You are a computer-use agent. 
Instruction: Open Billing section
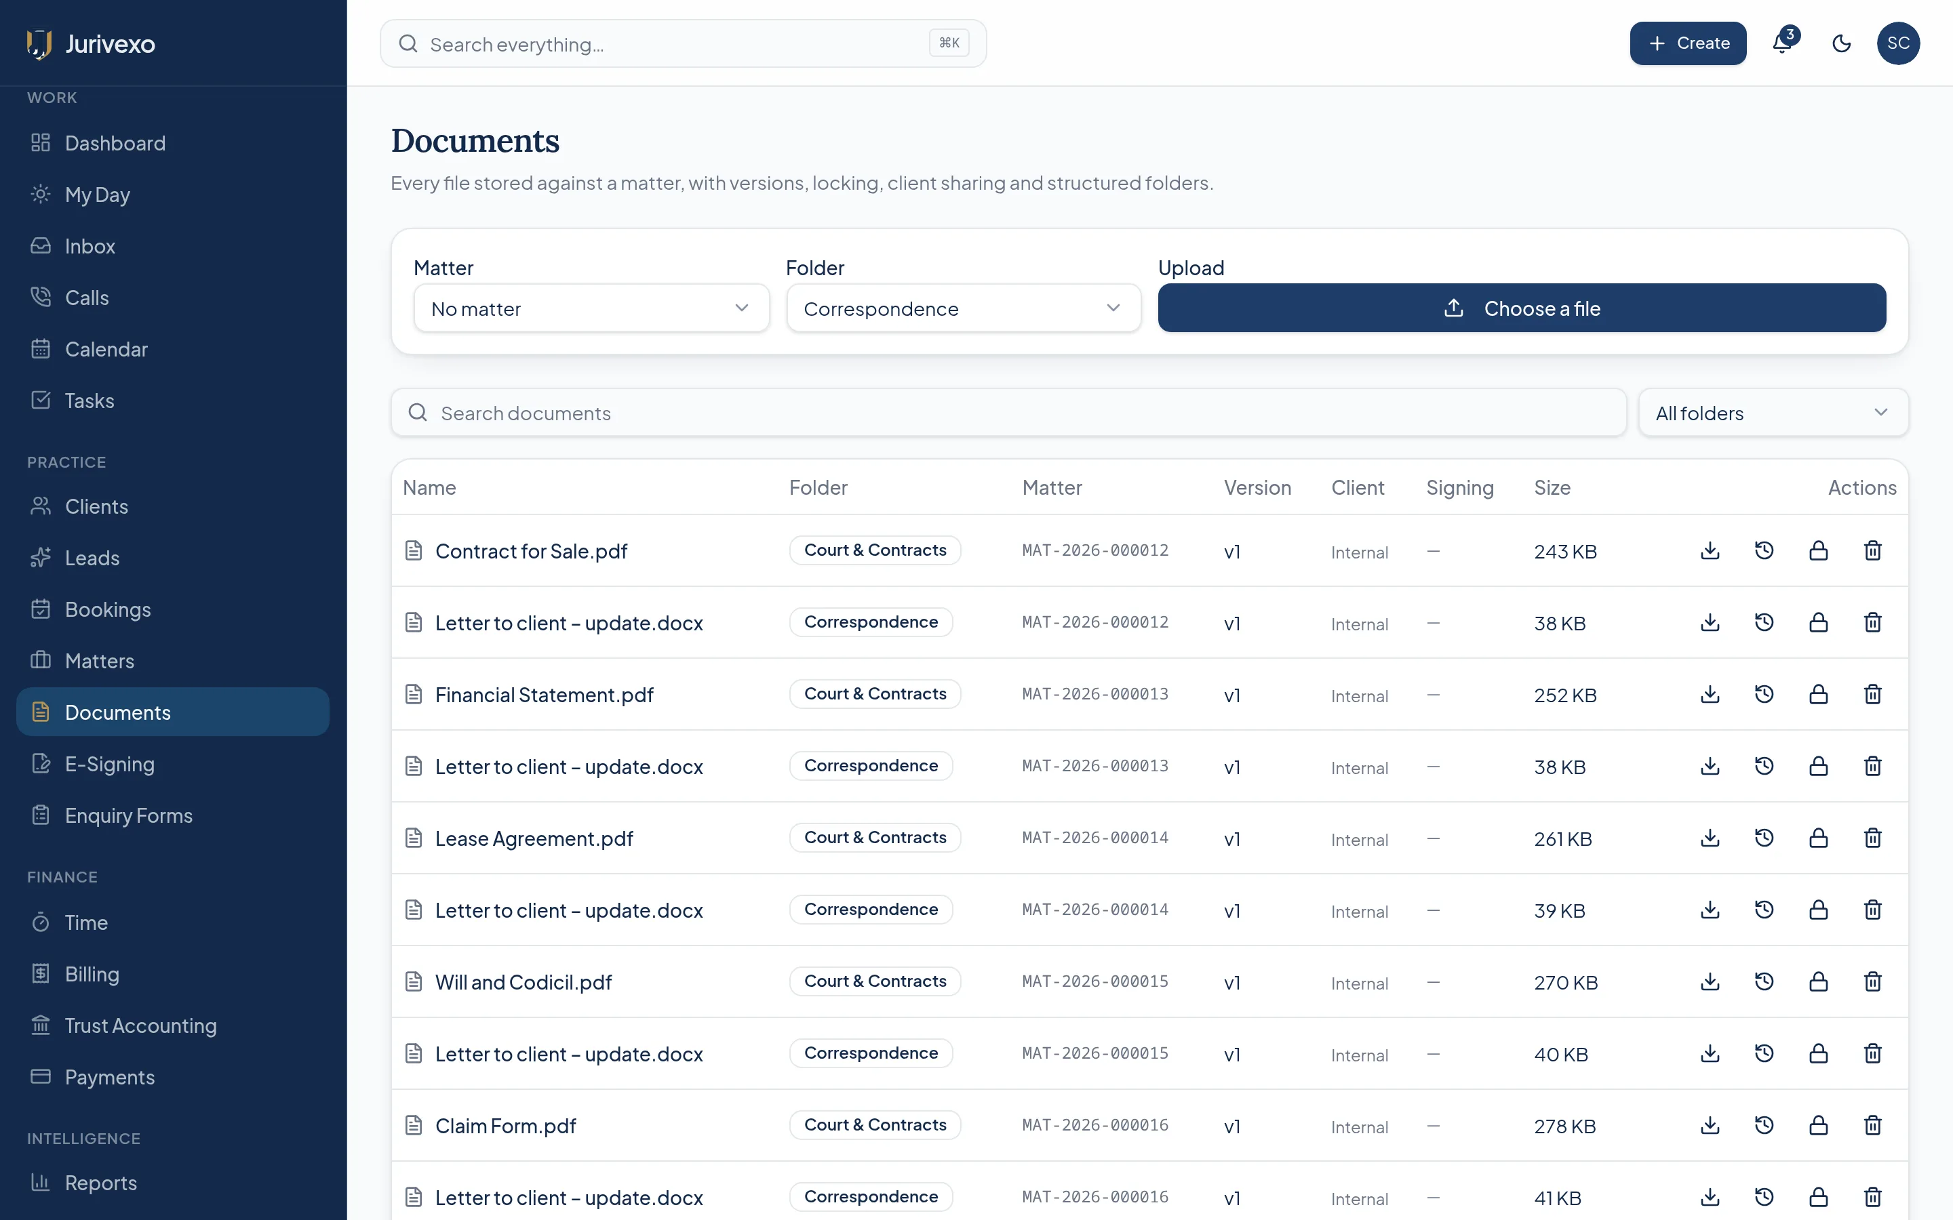173,974
